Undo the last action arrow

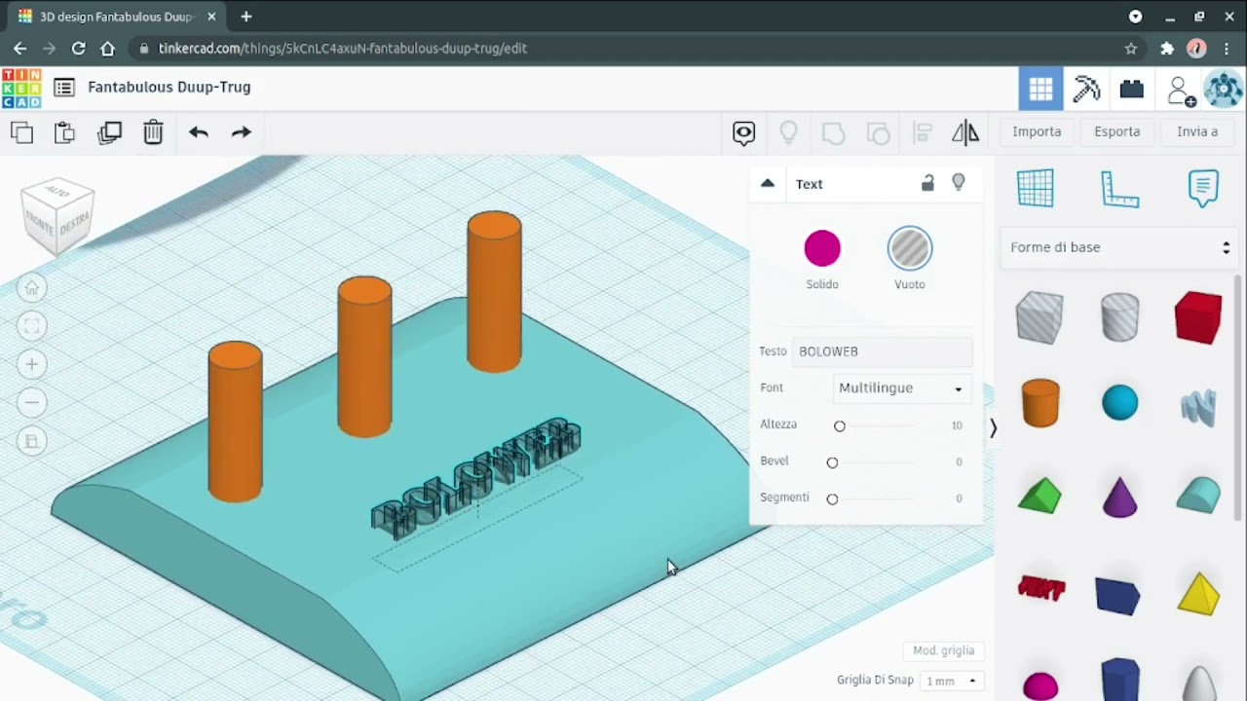point(199,132)
